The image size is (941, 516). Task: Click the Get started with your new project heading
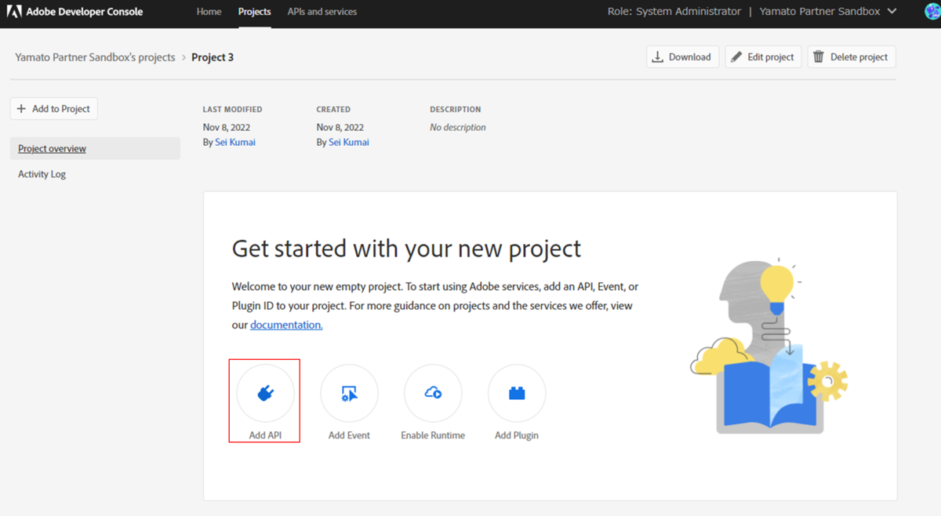click(x=406, y=249)
